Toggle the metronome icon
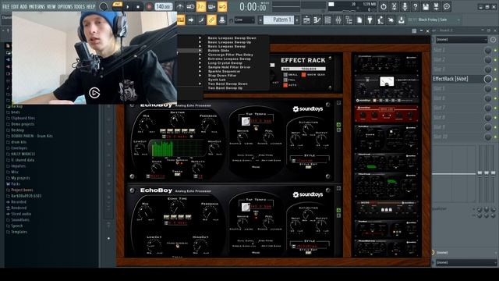 click(180, 7)
